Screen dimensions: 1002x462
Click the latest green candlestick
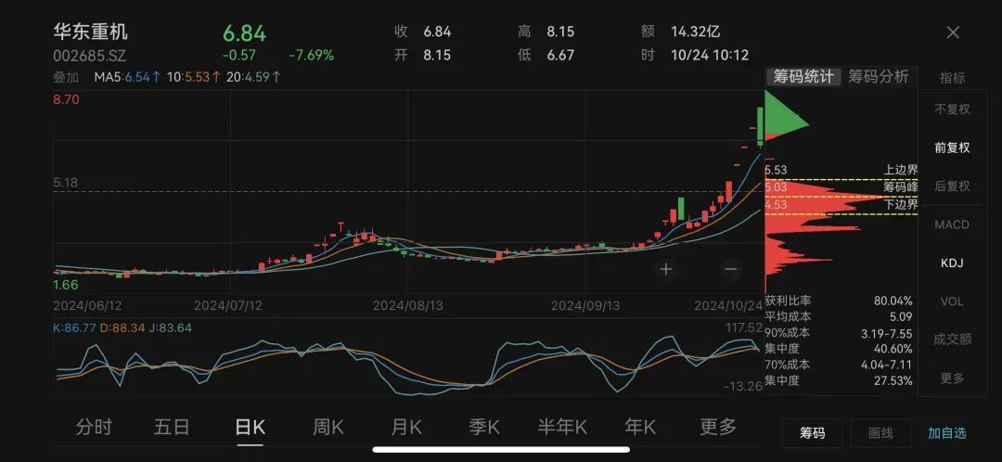[x=760, y=126]
